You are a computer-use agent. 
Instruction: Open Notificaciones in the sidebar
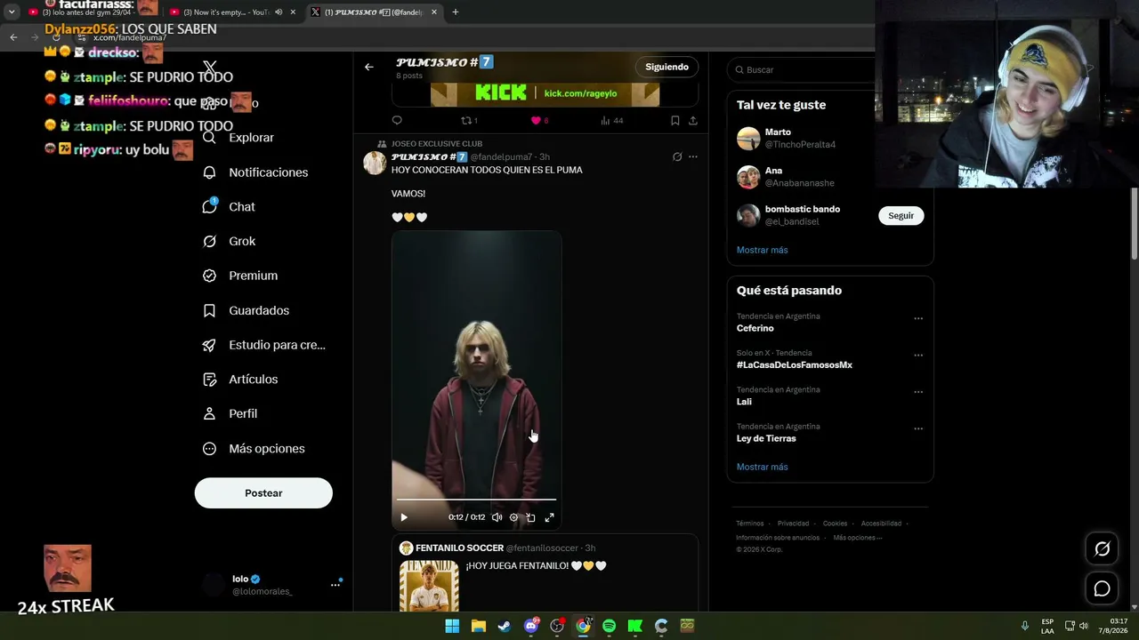coord(255,172)
